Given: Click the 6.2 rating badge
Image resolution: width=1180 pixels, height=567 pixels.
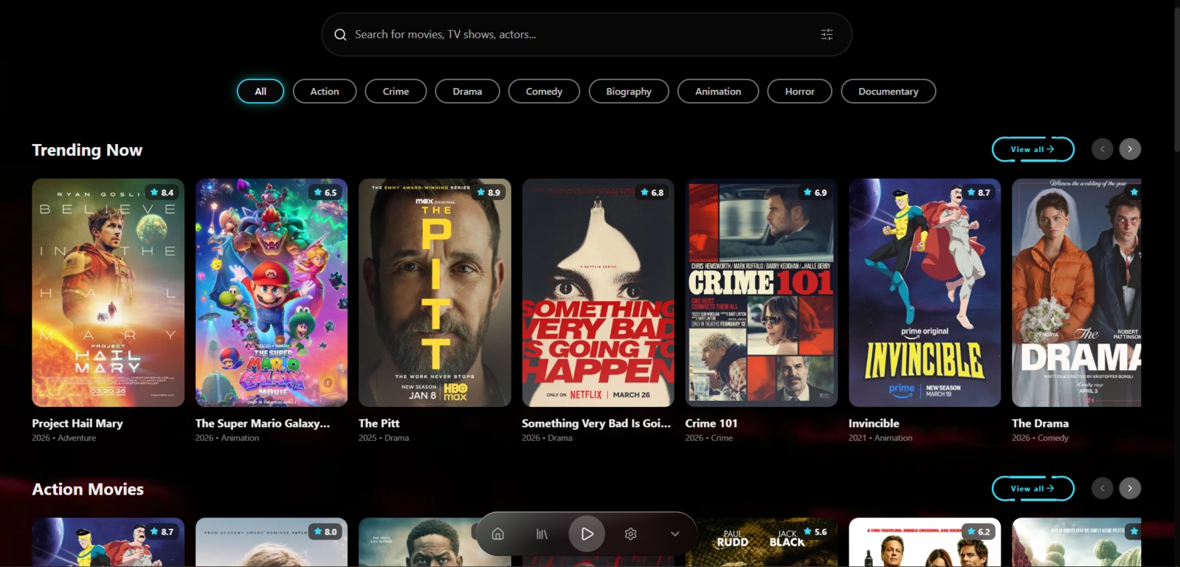Looking at the screenshot, I should 979,532.
